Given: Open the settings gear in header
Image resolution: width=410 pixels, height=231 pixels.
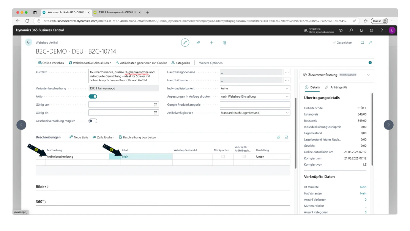Looking at the screenshot, I should pos(371,30).
